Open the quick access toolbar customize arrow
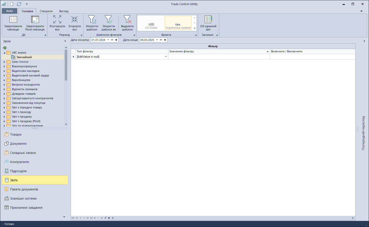The image size is (369, 227). pos(27,4)
